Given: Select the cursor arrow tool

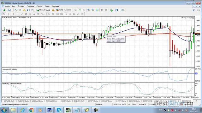Looking at the screenshot, I should [x=4, y=14].
